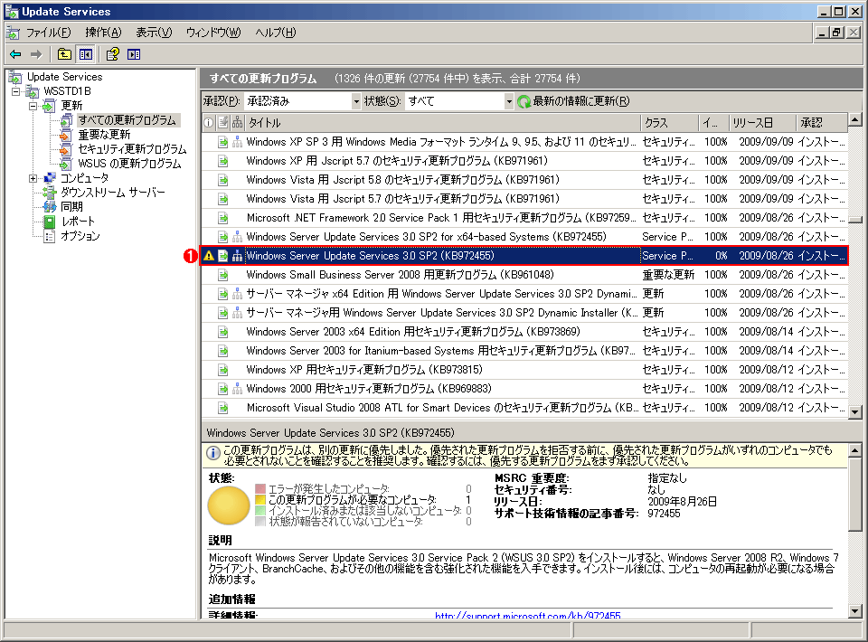Select Windows Server 2003 x64 Edition (KB973869) row
868x642 pixels.
(524, 332)
